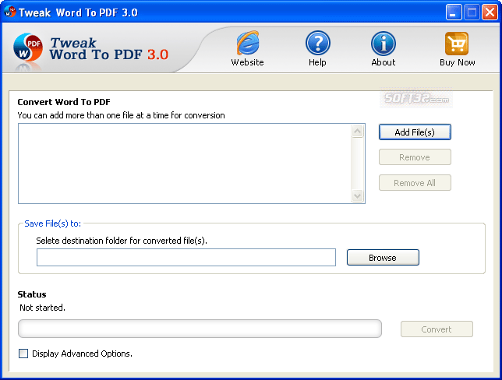This screenshot has width=502, height=380.
Task: Click the Add File(s) button
Action: point(415,132)
